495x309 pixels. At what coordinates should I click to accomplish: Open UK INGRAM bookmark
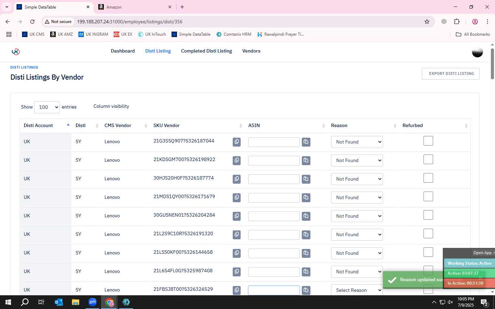click(x=93, y=34)
